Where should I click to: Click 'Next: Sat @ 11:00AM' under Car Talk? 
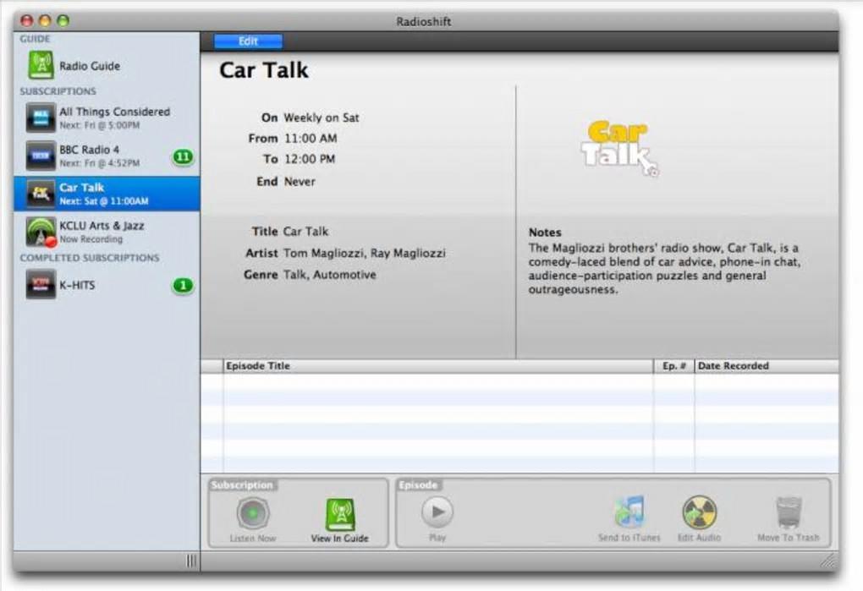pos(104,201)
